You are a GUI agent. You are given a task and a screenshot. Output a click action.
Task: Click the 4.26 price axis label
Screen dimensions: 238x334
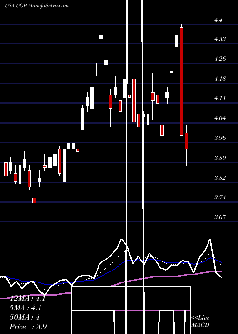[220, 59]
